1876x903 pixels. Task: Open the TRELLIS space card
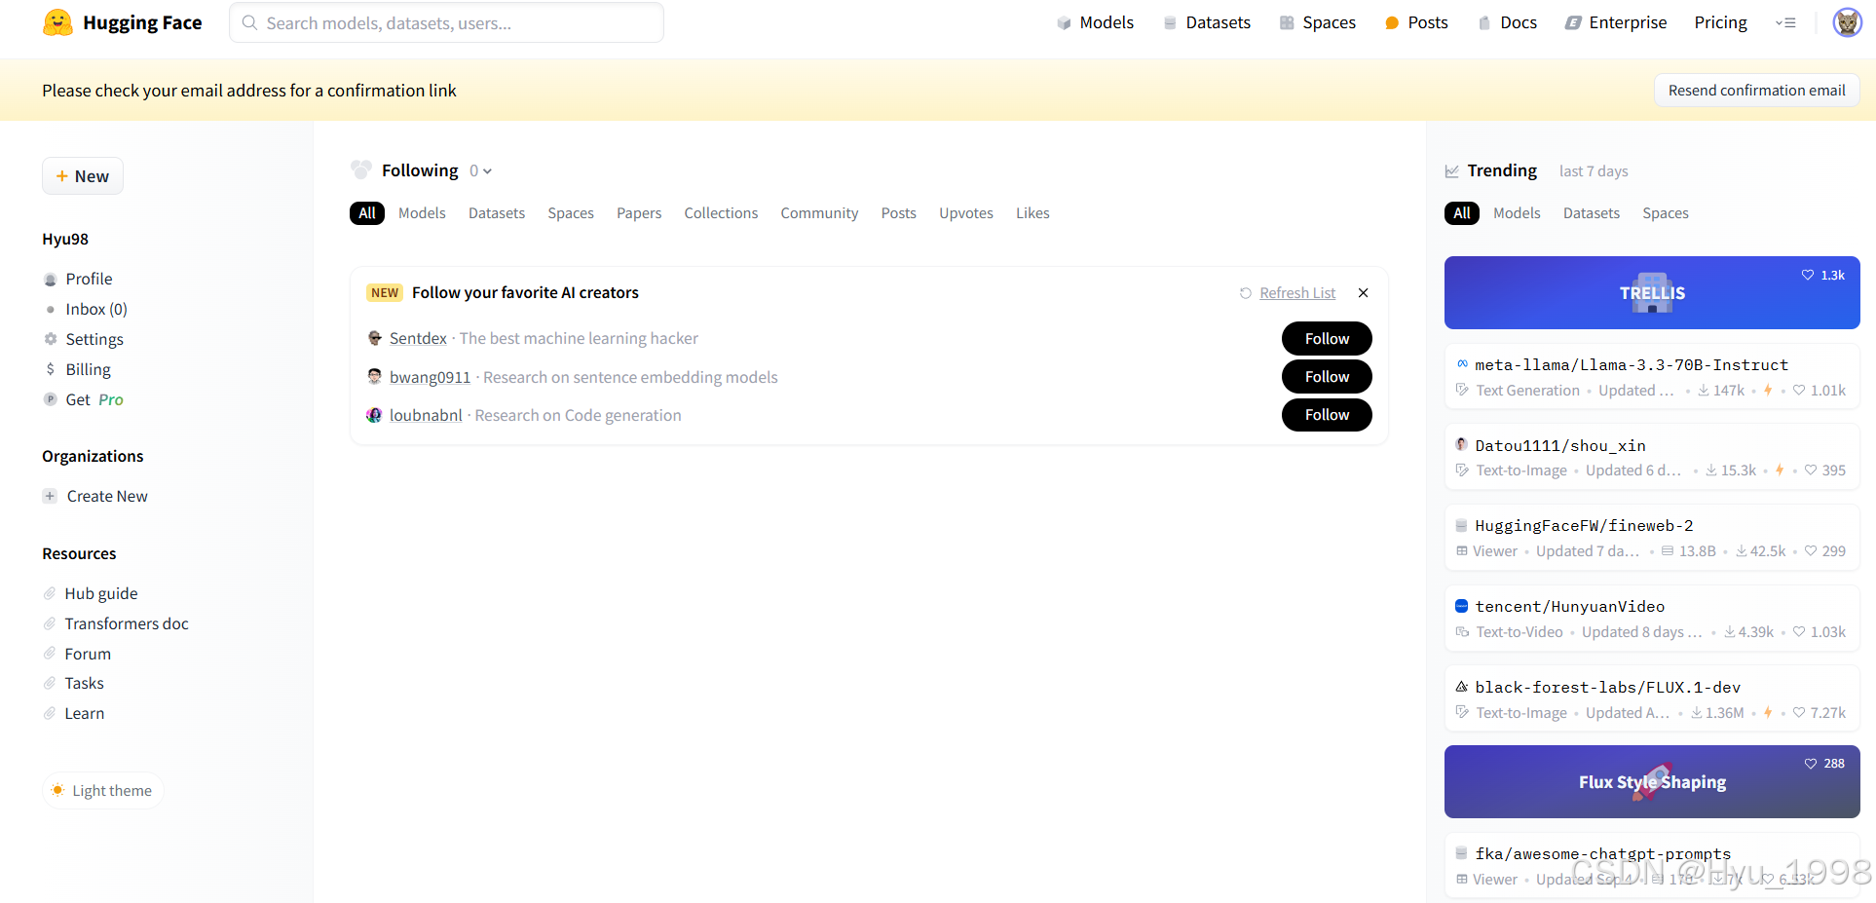(x=1652, y=292)
